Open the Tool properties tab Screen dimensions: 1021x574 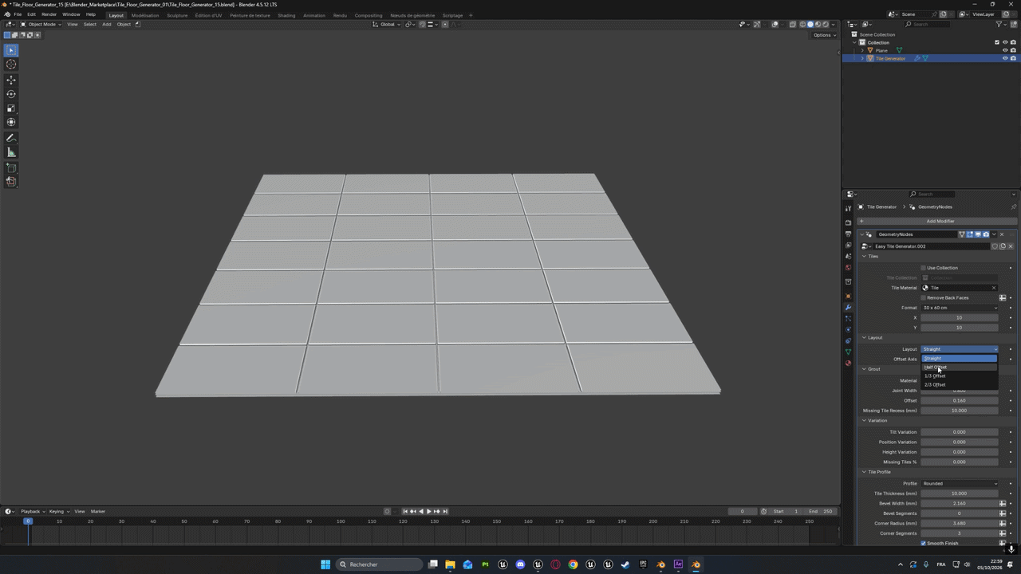coord(848,209)
